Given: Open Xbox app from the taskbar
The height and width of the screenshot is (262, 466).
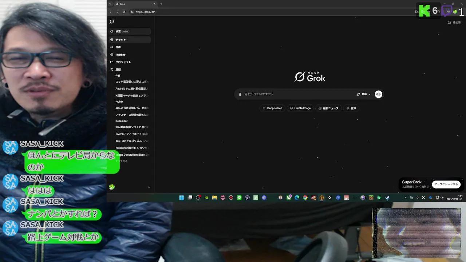Looking at the screenshot, I should tap(289, 198).
